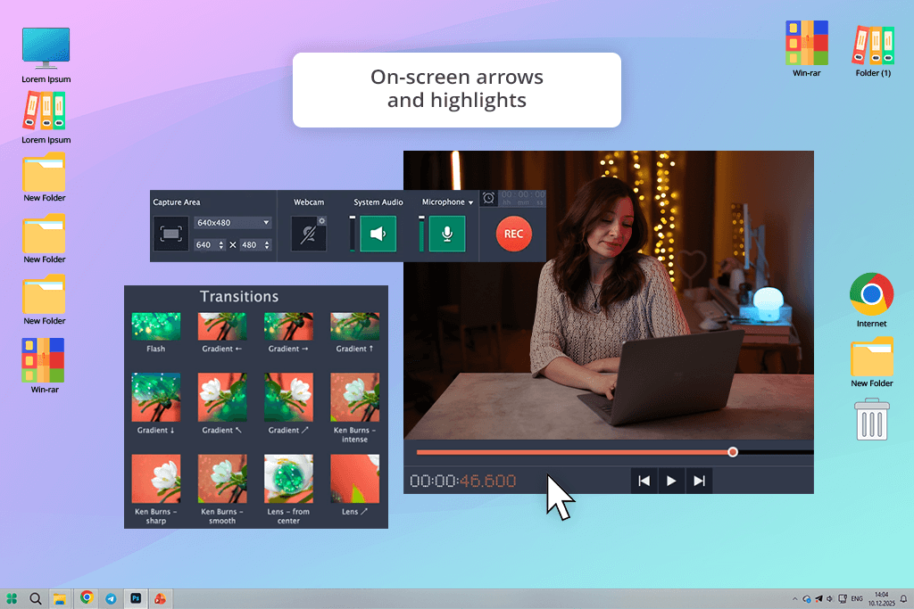This screenshot has width=914, height=609.
Task: Open File Explorer from the taskbar
Action: click(60, 598)
